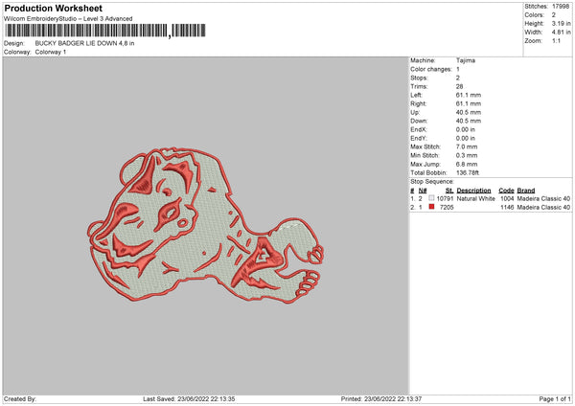Viewport: 575px width, 406px height.
Task: Click stitch count 7205 in stop sequence
Action: click(447, 208)
